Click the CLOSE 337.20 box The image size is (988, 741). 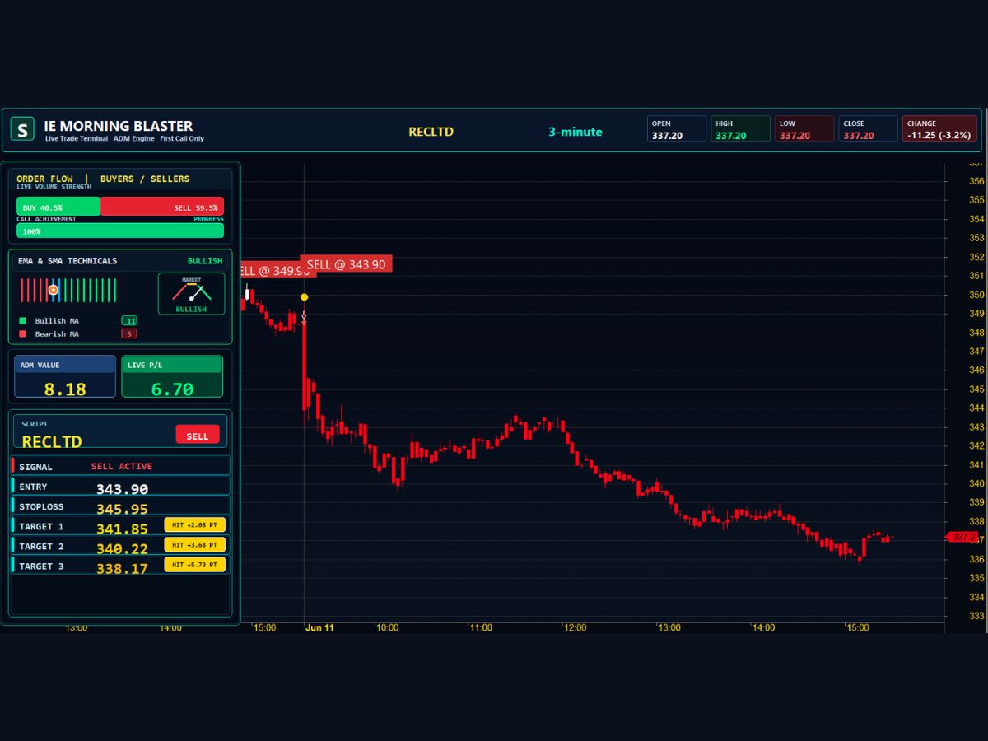click(868, 129)
